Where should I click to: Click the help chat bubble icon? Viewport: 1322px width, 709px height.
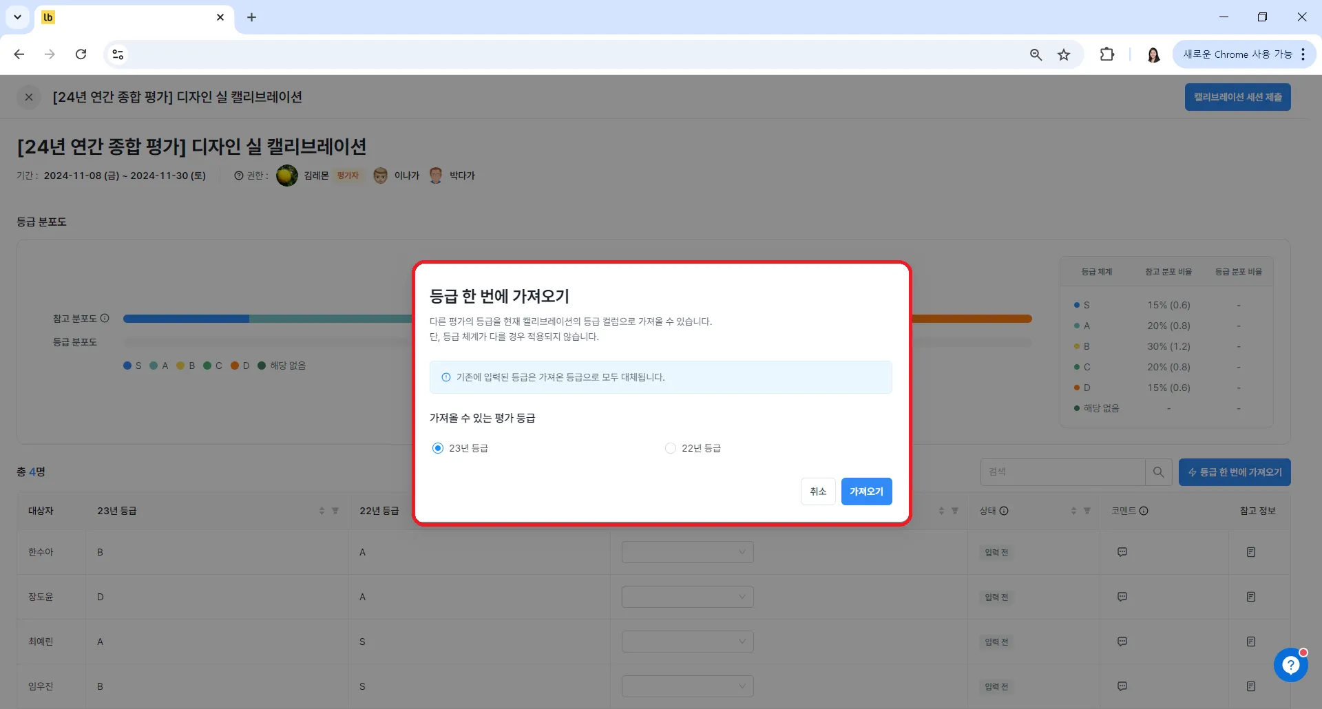pos(1290,665)
